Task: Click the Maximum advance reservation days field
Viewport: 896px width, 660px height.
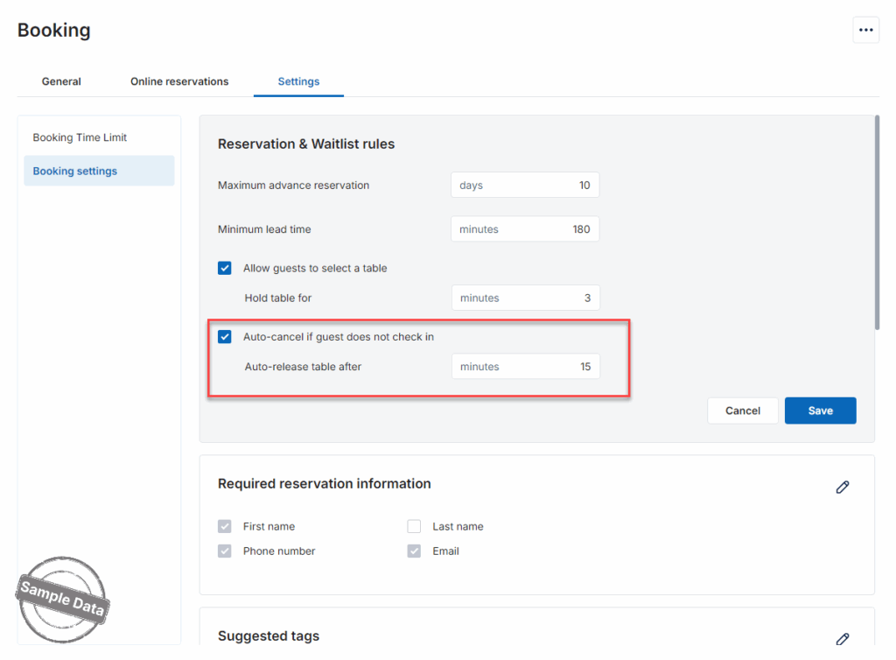Action: [x=525, y=186]
